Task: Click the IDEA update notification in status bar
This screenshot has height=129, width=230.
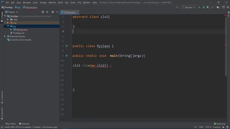Action: pyautogui.click(x=31, y=127)
